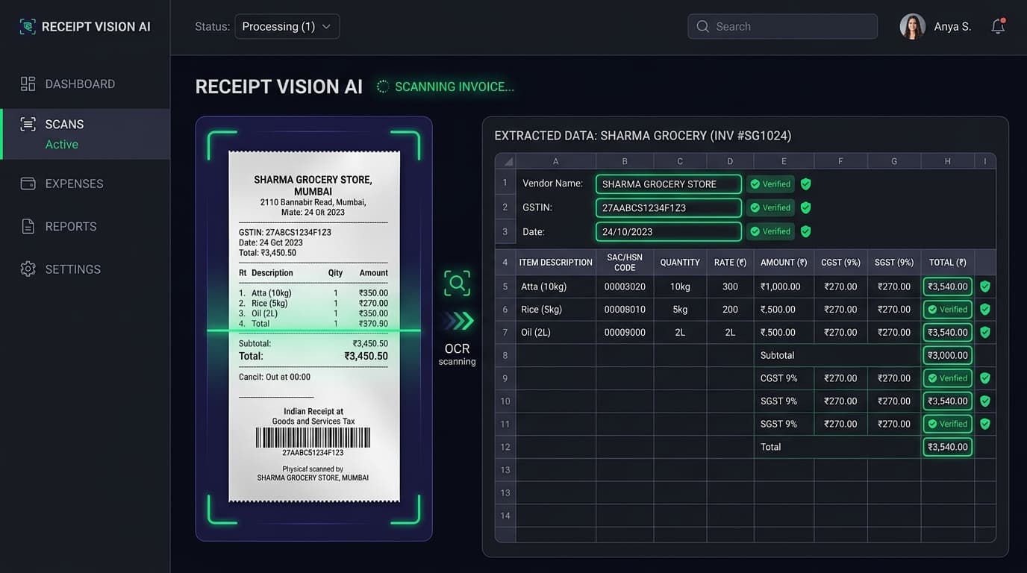Click the shield check in the Oil row

pyautogui.click(x=985, y=333)
